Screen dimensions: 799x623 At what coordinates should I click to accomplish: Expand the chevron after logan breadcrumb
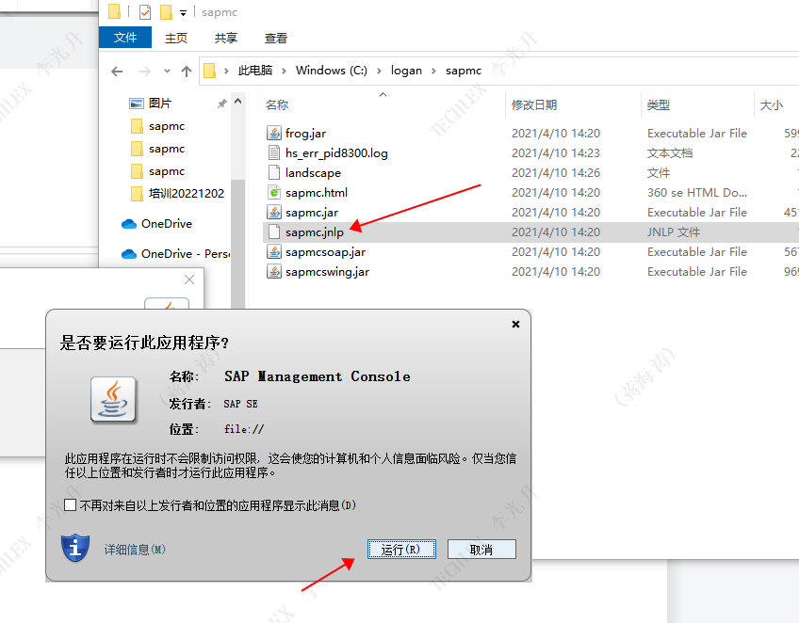coord(433,71)
